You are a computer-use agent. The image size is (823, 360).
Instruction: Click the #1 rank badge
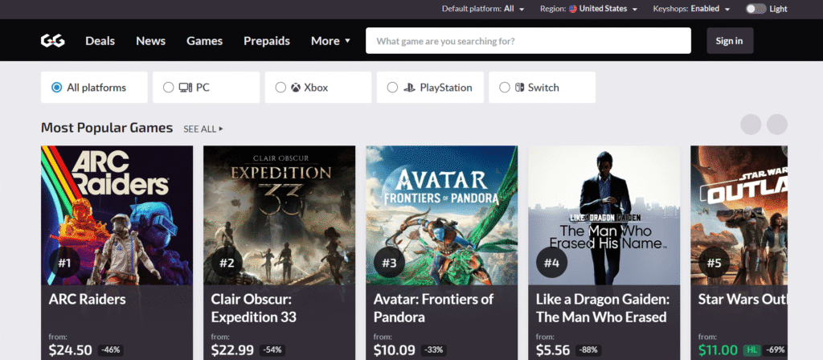tap(64, 263)
